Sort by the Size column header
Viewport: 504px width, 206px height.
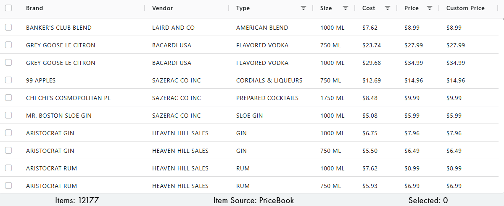pyautogui.click(x=326, y=8)
